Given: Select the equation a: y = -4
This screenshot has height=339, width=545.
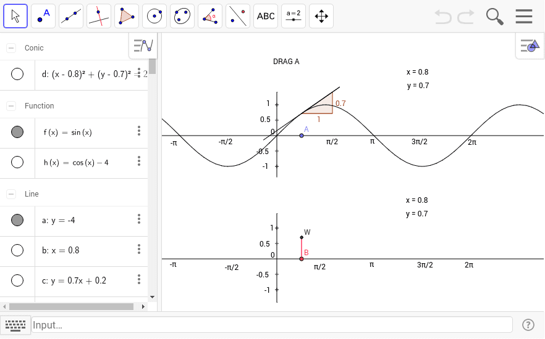Looking at the screenshot, I should click(x=58, y=221).
